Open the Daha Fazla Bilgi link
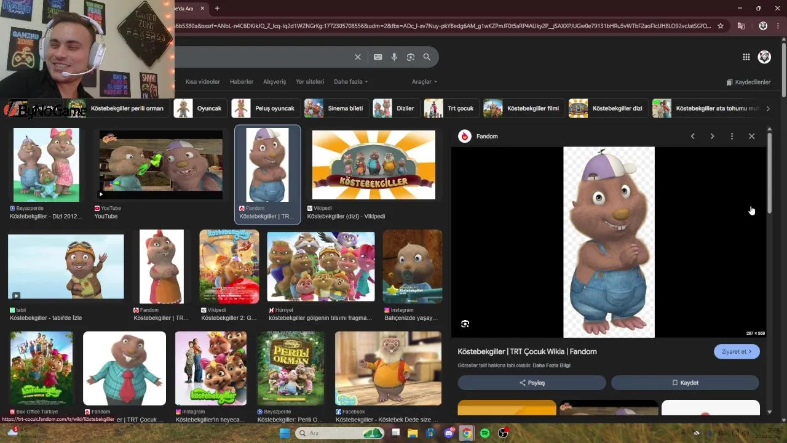Screen dimensions: 787x443 552,365
